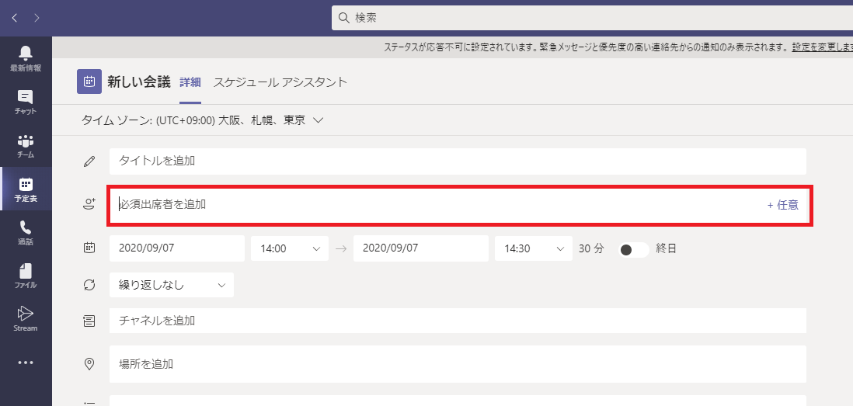Switch to スケジュール アシスタント tab

click(280, 82)
